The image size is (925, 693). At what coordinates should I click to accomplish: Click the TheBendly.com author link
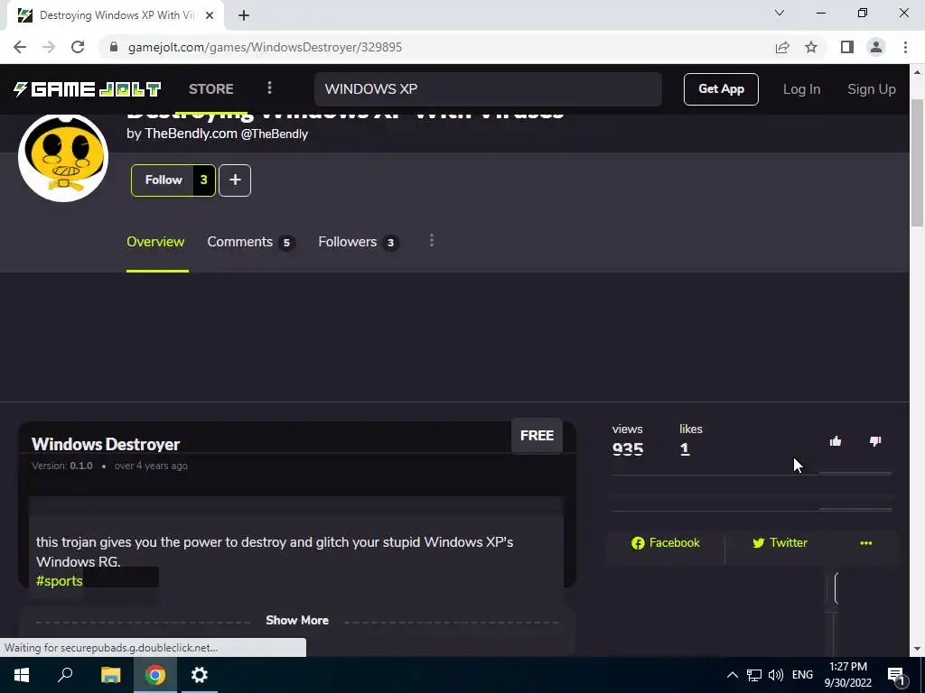(192, 134)
